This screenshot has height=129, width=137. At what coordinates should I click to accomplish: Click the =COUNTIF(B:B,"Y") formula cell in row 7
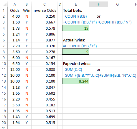tap(76, 46)
